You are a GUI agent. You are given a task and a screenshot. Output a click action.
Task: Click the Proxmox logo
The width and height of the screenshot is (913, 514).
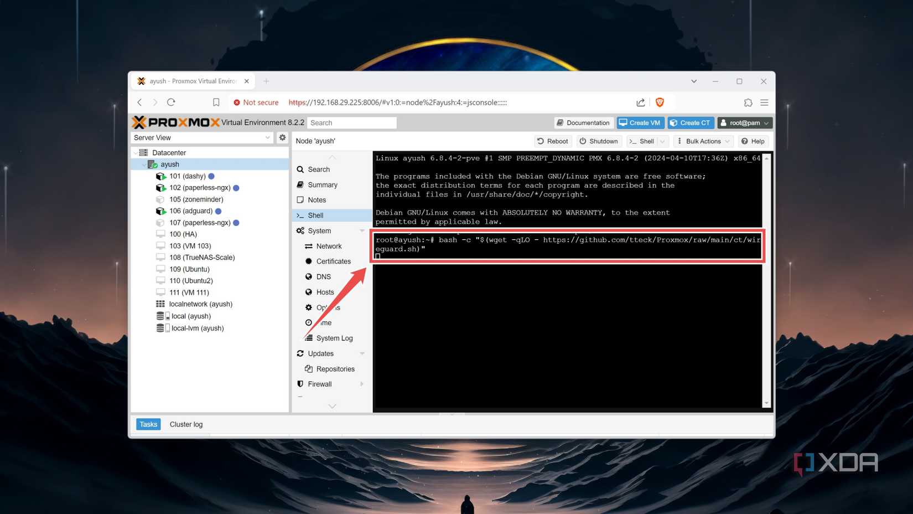[x=176, y=122]
